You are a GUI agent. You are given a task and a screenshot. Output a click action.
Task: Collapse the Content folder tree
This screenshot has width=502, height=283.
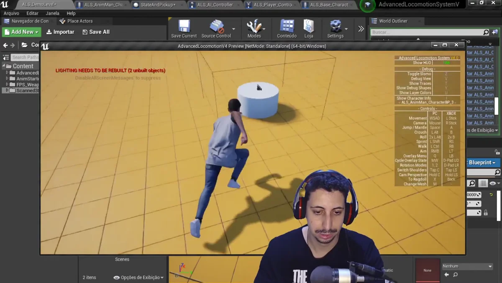coord(4,66)
